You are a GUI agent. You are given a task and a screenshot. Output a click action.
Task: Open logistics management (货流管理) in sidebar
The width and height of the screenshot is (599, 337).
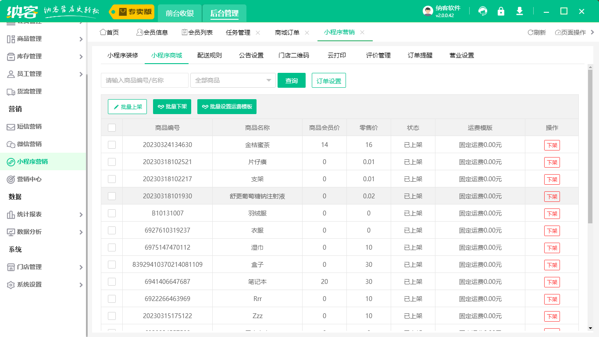tap(29, 91)
